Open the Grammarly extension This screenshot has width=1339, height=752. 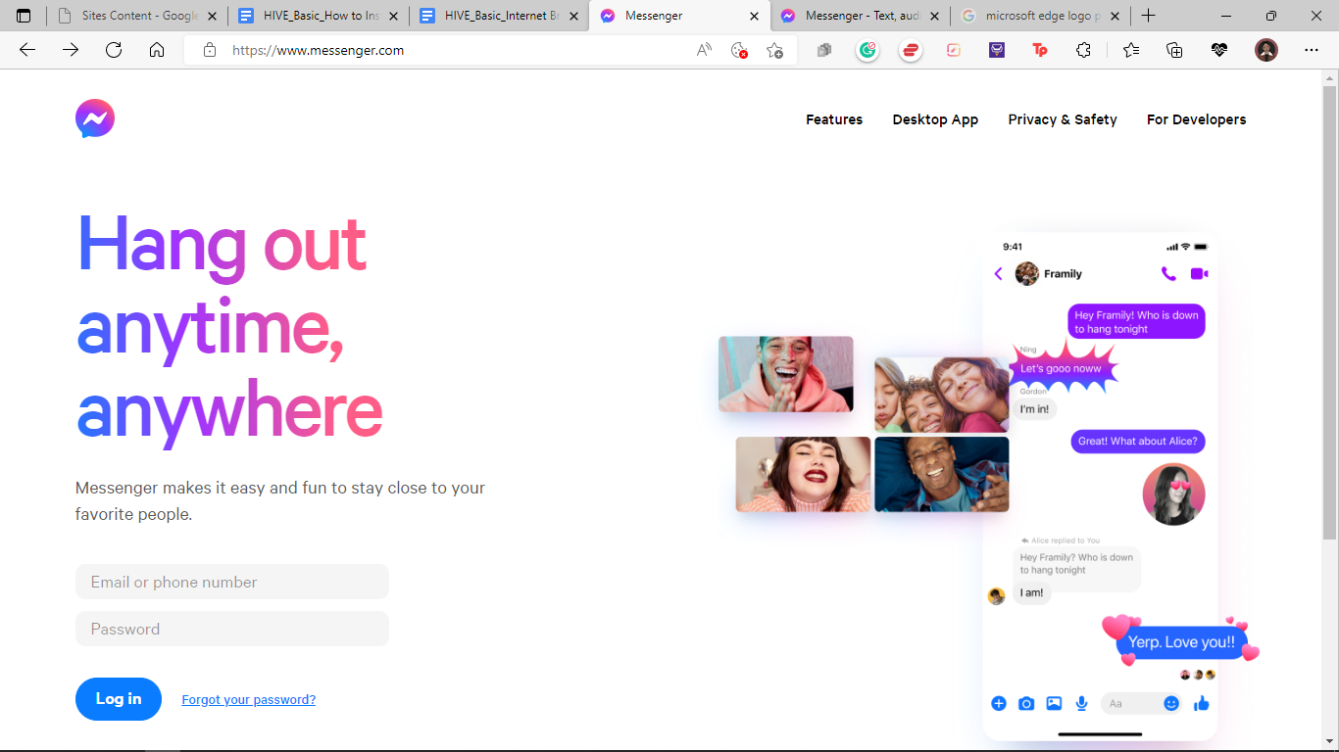868,50
